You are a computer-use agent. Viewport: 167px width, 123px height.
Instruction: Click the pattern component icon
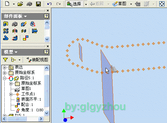[6, 31]
